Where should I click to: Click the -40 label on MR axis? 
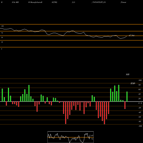click(140, 112)
